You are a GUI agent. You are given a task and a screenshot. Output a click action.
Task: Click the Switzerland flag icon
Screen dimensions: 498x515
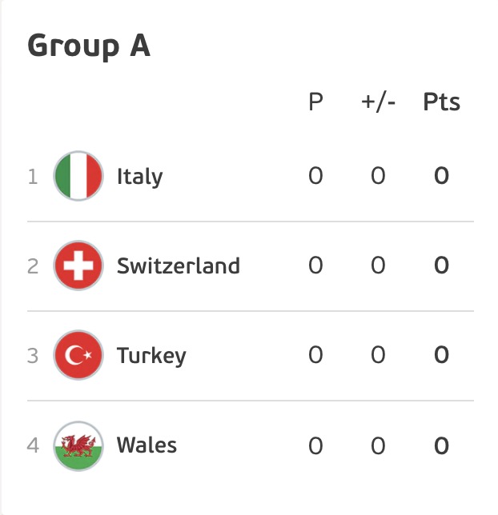pyautogui.click(x=78, y=265)
